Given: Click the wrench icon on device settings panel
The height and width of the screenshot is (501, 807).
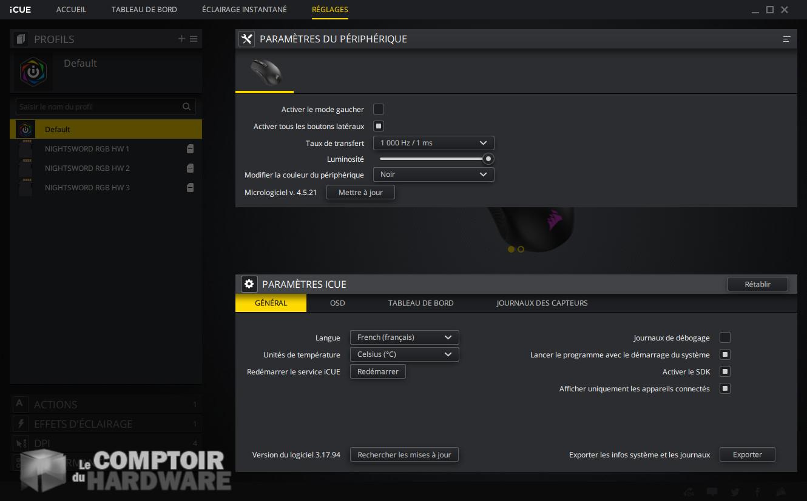Looking at the screenshot, I should pos(246,39).
